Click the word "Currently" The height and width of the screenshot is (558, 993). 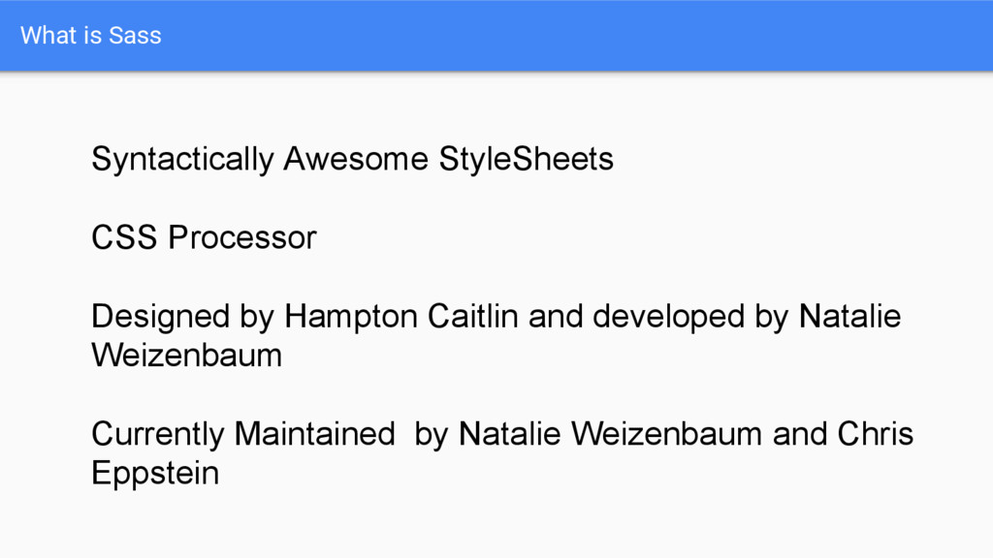click(158, 435)
